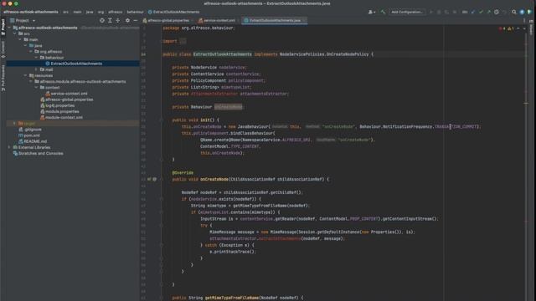The height and width of the screenshot is (301, 536).
Task: Collapse the resources folder
Action: tap(26, 75)
